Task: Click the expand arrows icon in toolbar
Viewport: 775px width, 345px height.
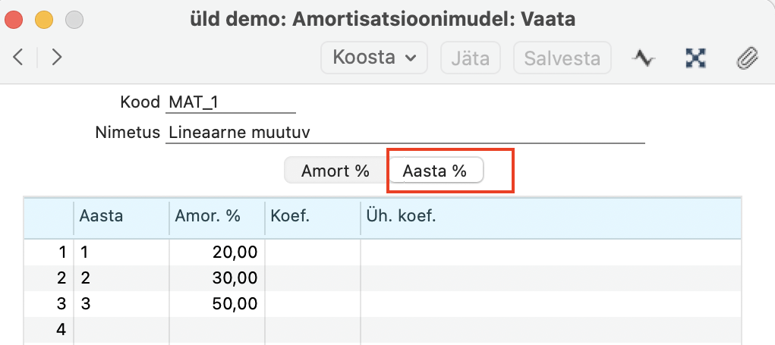Action: pyautogui.click(x=696, y=58)
